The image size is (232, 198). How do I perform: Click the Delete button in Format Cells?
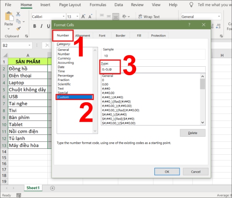point(192,133)
